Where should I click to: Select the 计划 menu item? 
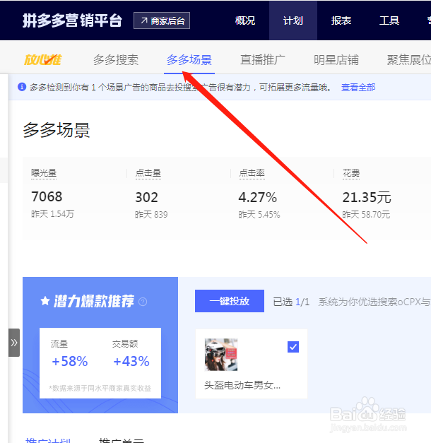(x=293, y=20)
